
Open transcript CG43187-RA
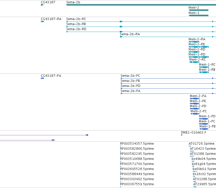tap(51, 19)
